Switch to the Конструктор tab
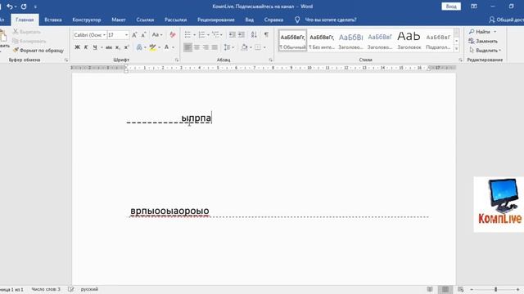This screenshot has height=294, width=524. click(87, 20)
